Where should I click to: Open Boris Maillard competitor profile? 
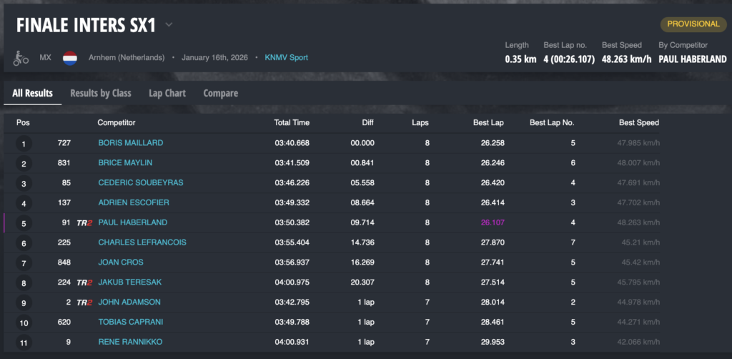click(x=130, y=143)
